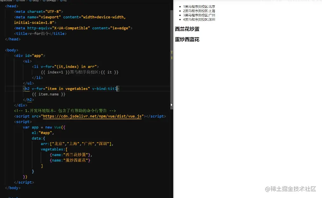
Task: Click the closing </h2> tag
Action: pyautogui.click(x=28, y=100)
